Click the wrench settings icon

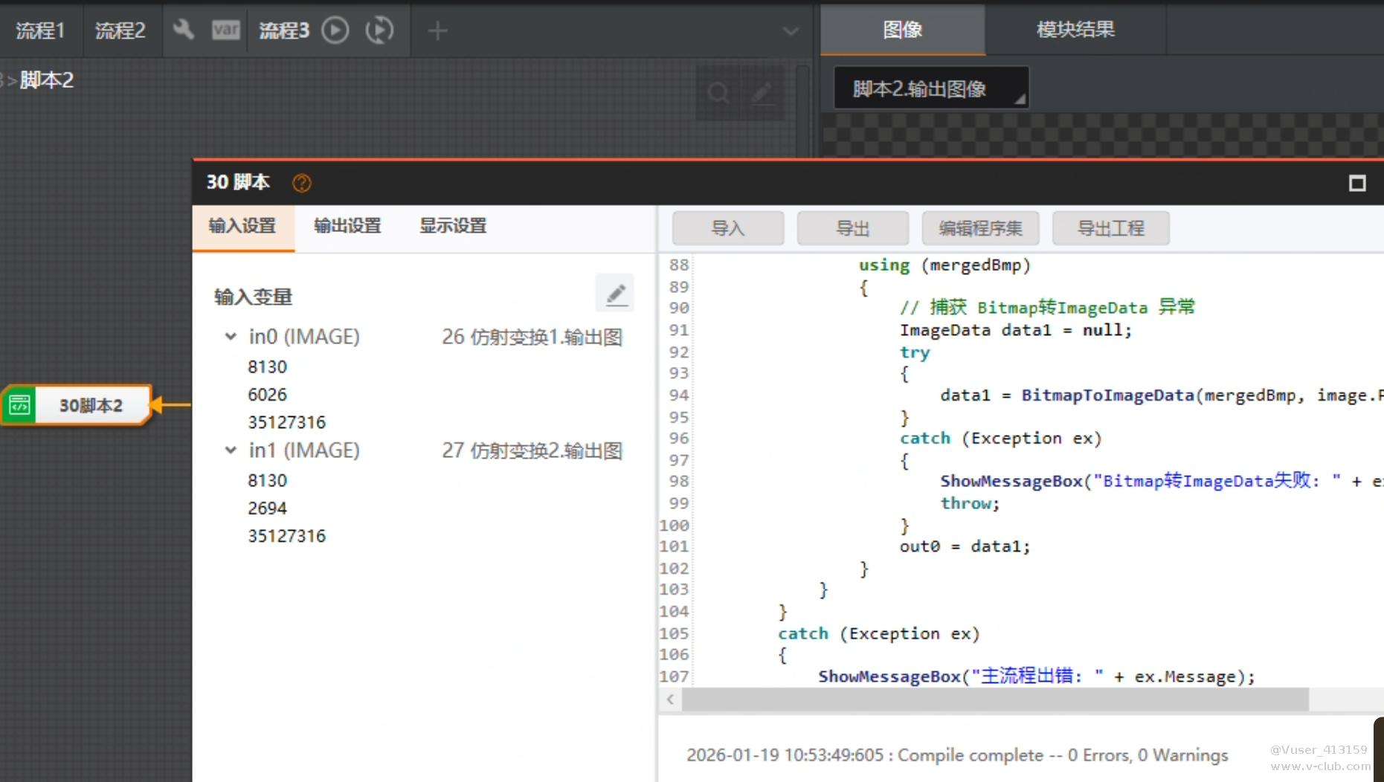tap(183, 30)
